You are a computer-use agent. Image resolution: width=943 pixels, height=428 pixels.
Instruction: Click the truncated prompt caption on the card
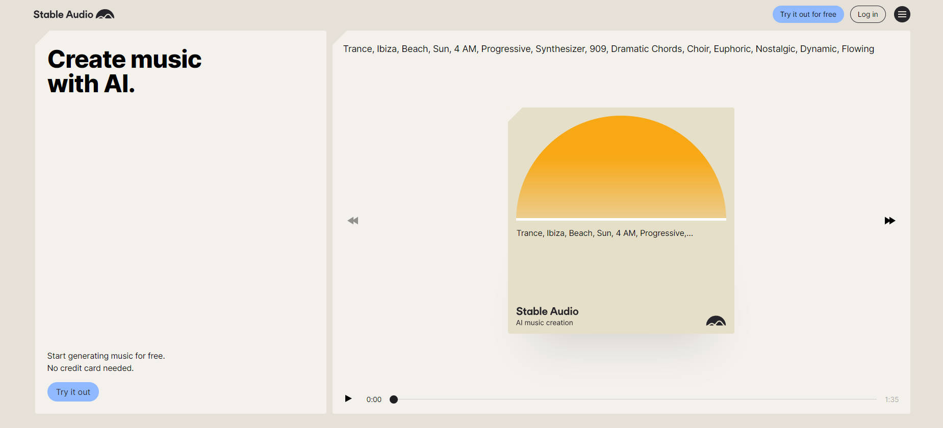pos(605,233)
